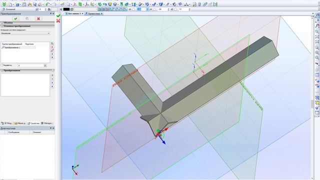This screenshot has width=320, height=180.
Task: Toggle the first snap mode button in the second toolbar
Action: click(x=99, y=9)
